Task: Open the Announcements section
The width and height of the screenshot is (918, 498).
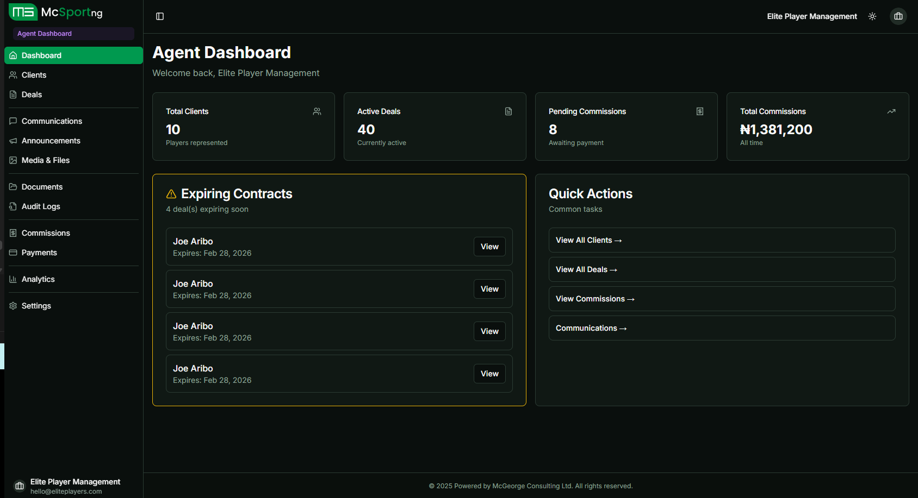Action: tap(51, 140)
